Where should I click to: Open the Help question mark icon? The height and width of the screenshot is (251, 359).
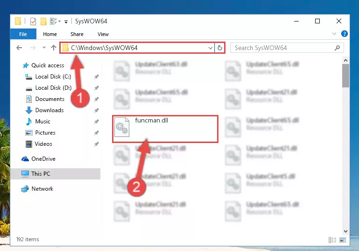[344, 34]
